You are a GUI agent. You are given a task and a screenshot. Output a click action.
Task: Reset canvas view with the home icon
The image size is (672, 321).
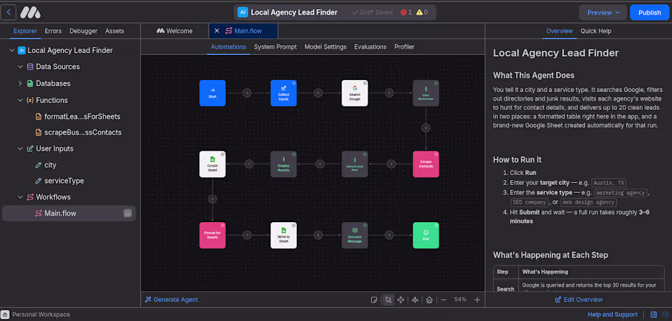click(429, 300)
